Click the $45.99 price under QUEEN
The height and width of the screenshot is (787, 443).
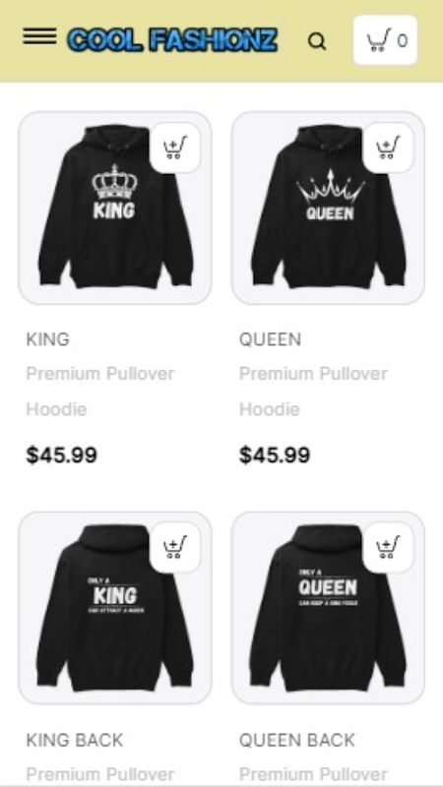coord(275,455)
